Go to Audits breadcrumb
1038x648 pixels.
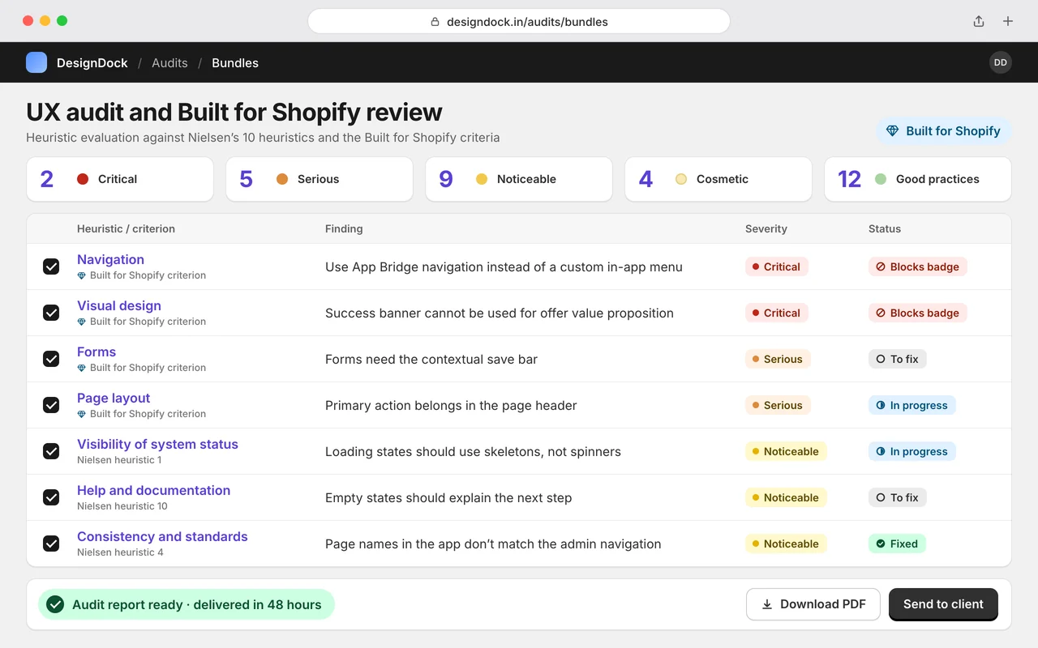coord(169,62)
